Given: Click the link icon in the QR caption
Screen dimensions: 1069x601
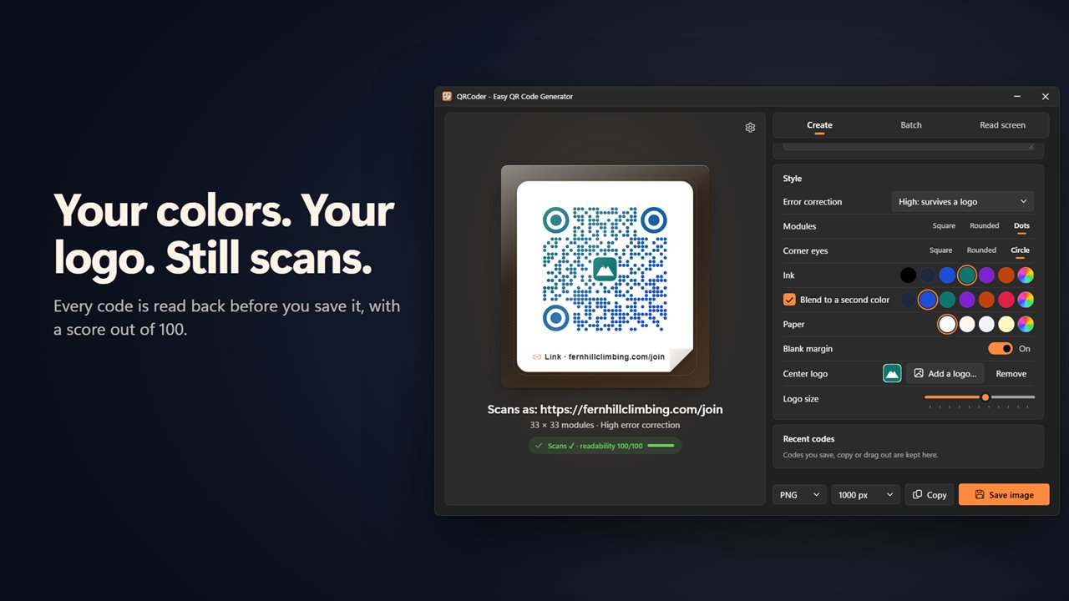Looking at the screenshot, I should click(x=536, y=356).
